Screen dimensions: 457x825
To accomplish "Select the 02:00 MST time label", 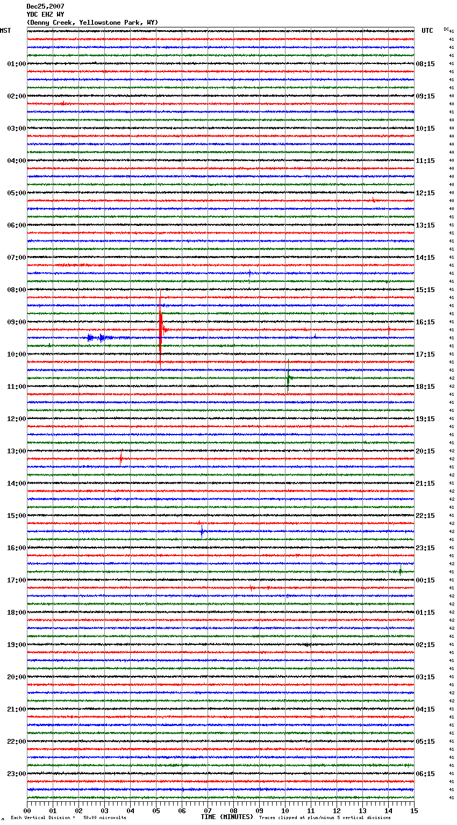I will pos(16,96).
